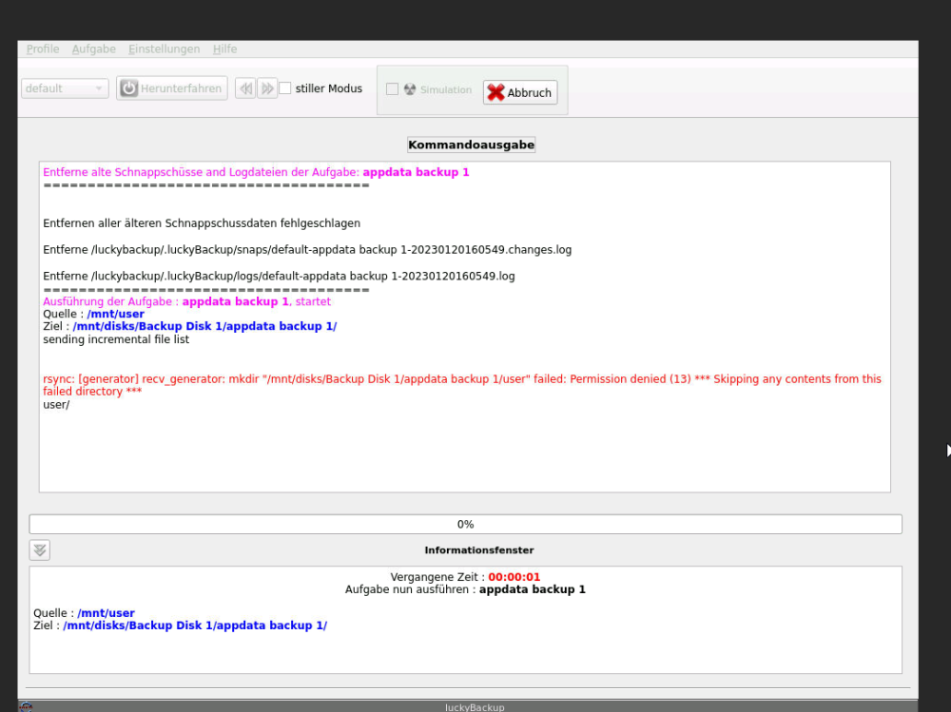Click 'sending incremental file list' line

(x=116, y=339)
